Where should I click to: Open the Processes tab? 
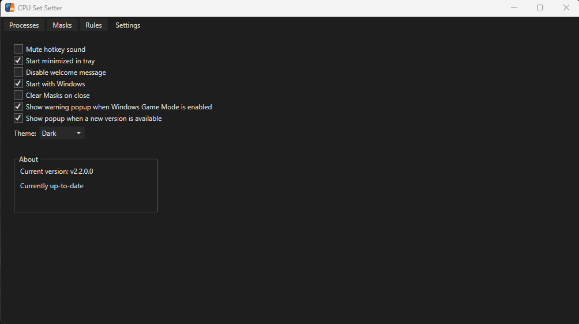point(24,25)
